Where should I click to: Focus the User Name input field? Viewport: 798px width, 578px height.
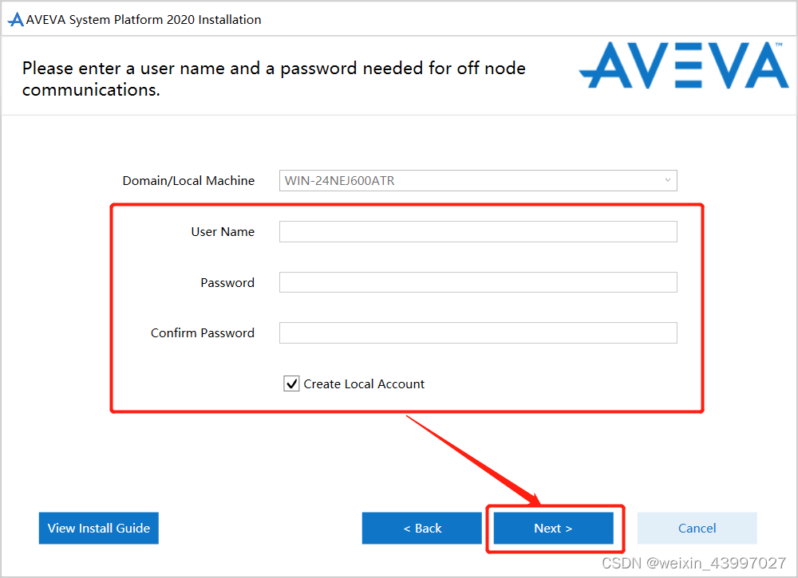478,231
